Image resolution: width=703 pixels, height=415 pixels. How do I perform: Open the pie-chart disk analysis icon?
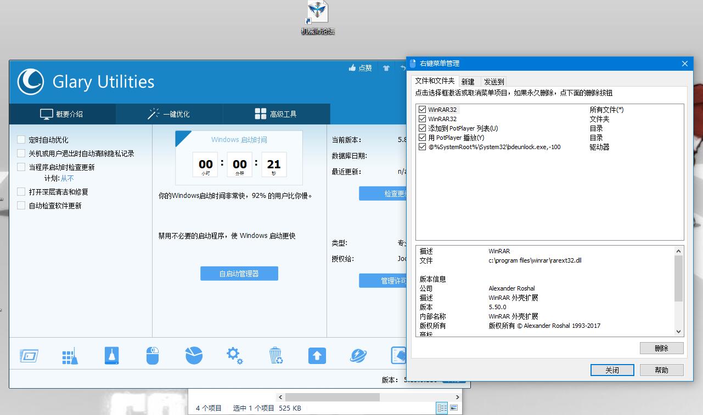tap(194, 356)
